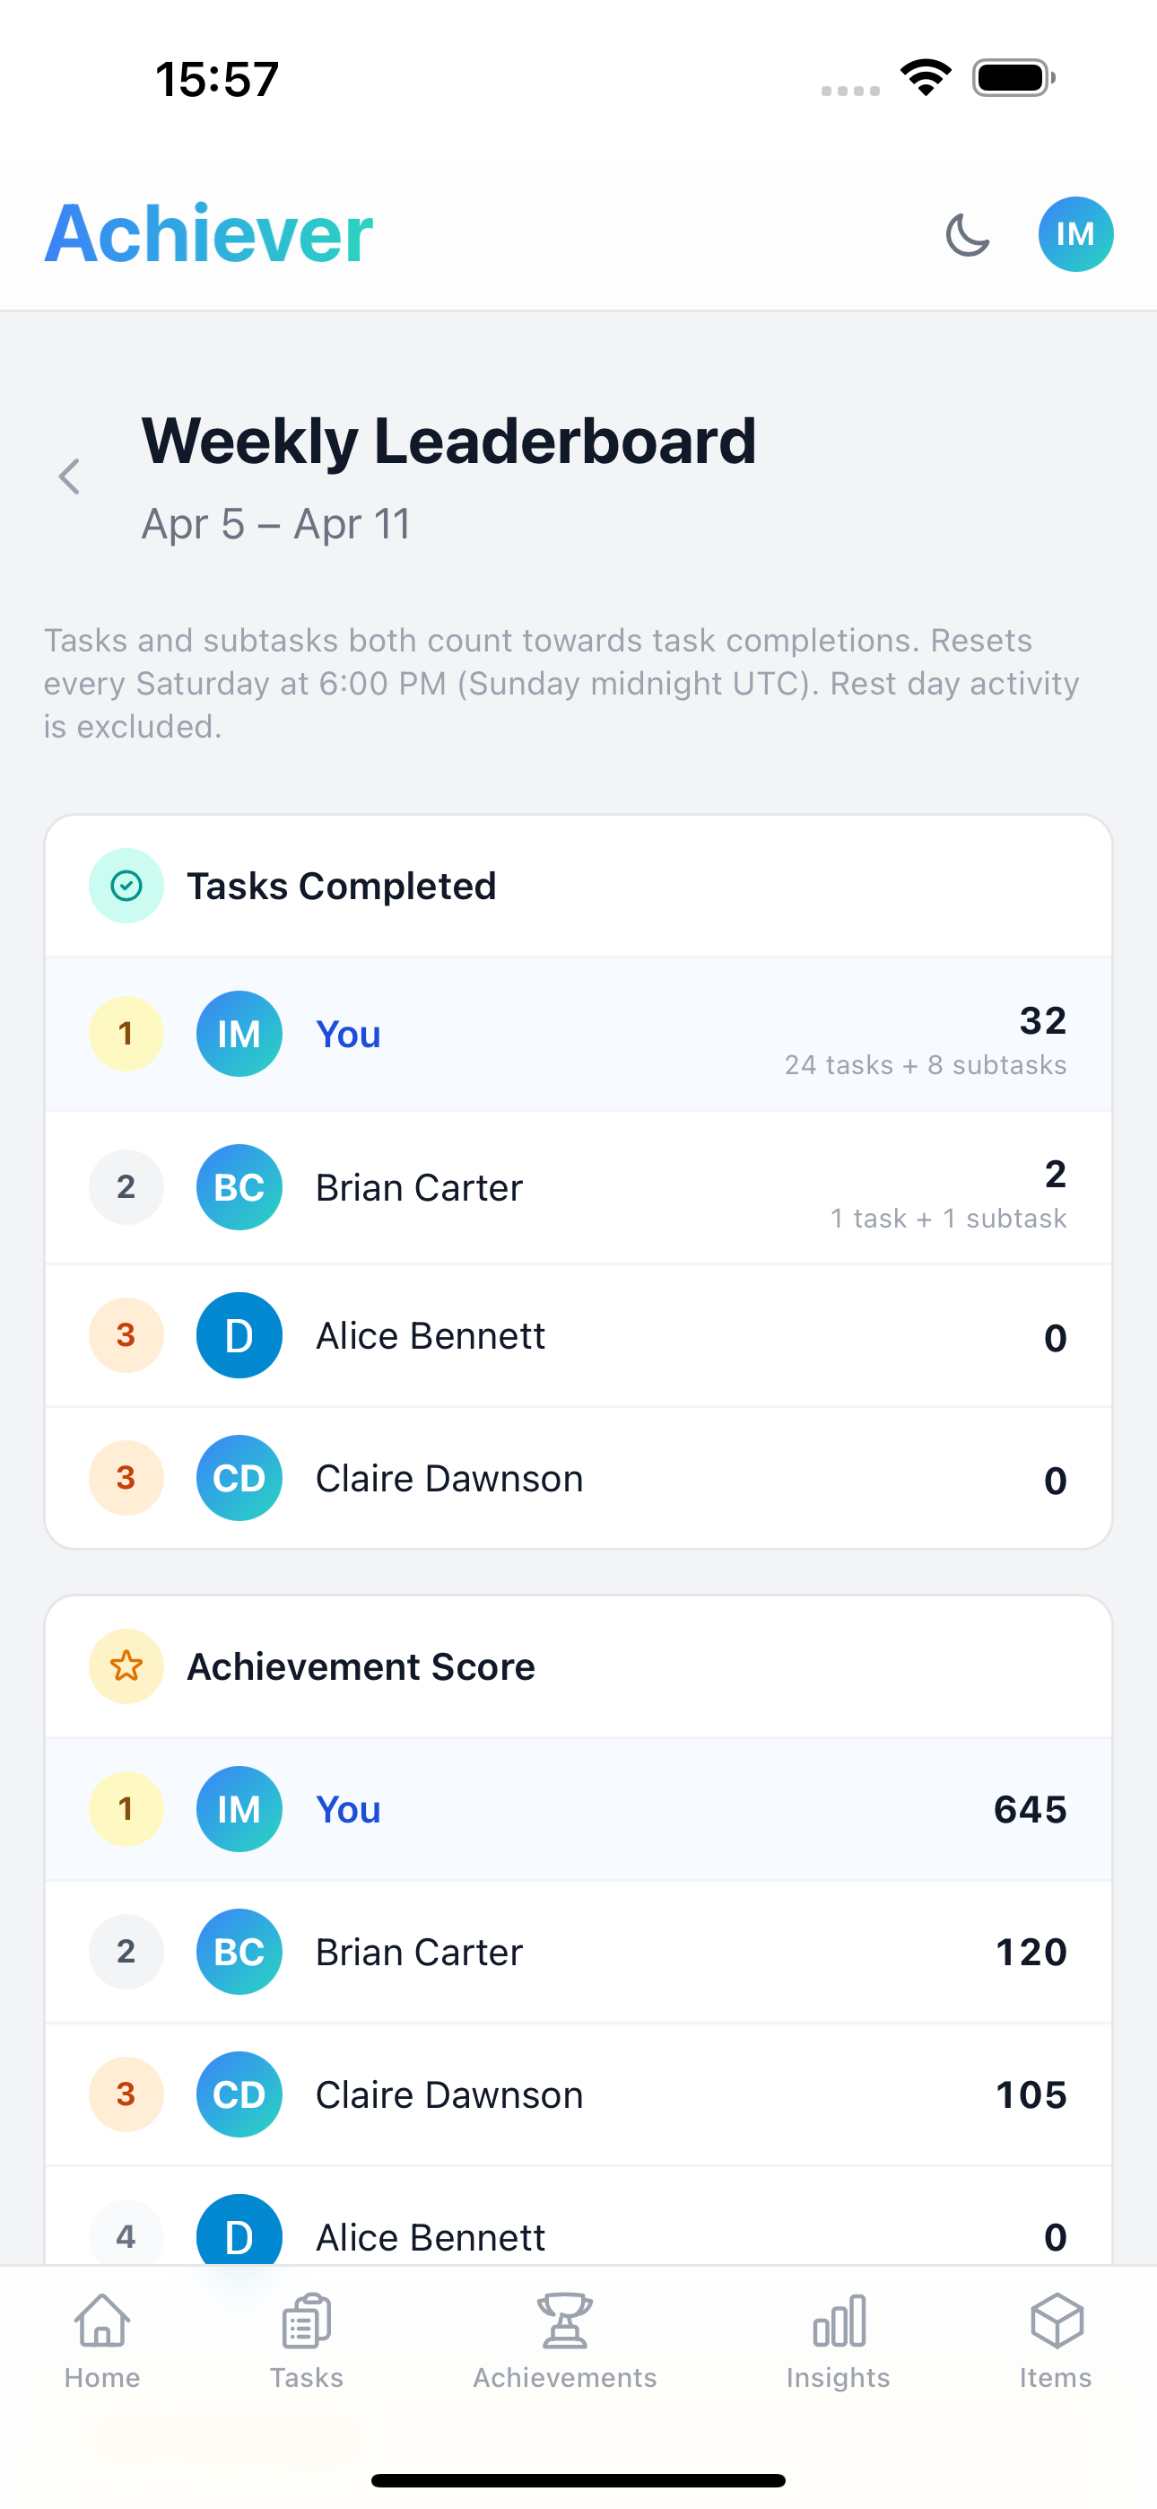The image size is (1157, 2509).
Task: Expand Claire Dawnson's Achievement Score entry
Action: 578,2094
